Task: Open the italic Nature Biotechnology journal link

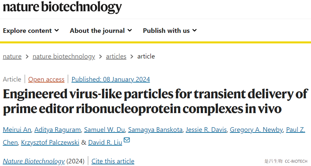Action: [x=34, y=161]
